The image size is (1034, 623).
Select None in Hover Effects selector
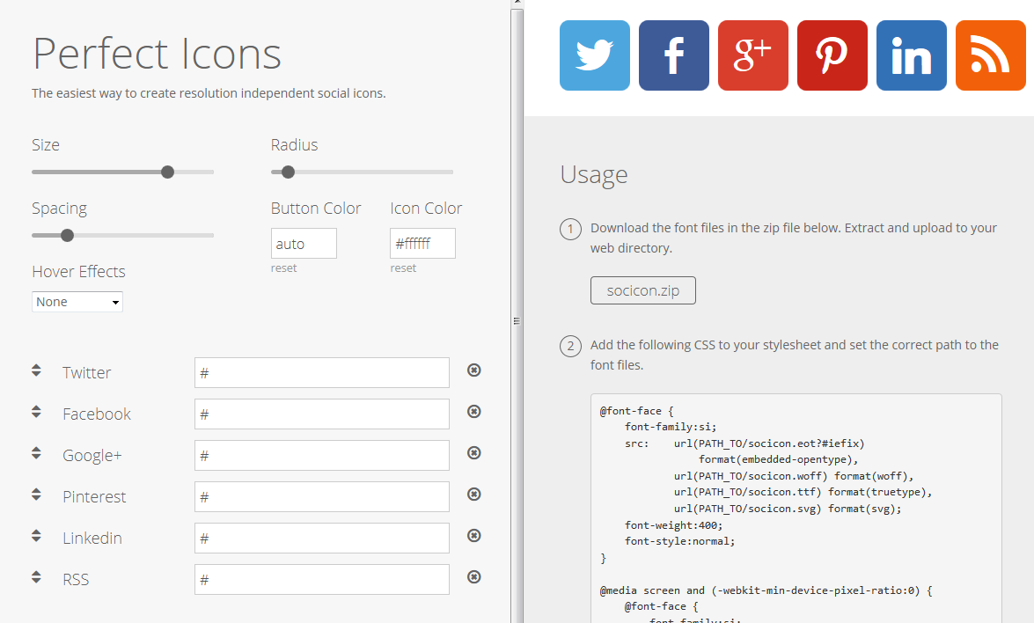(77, 301)
